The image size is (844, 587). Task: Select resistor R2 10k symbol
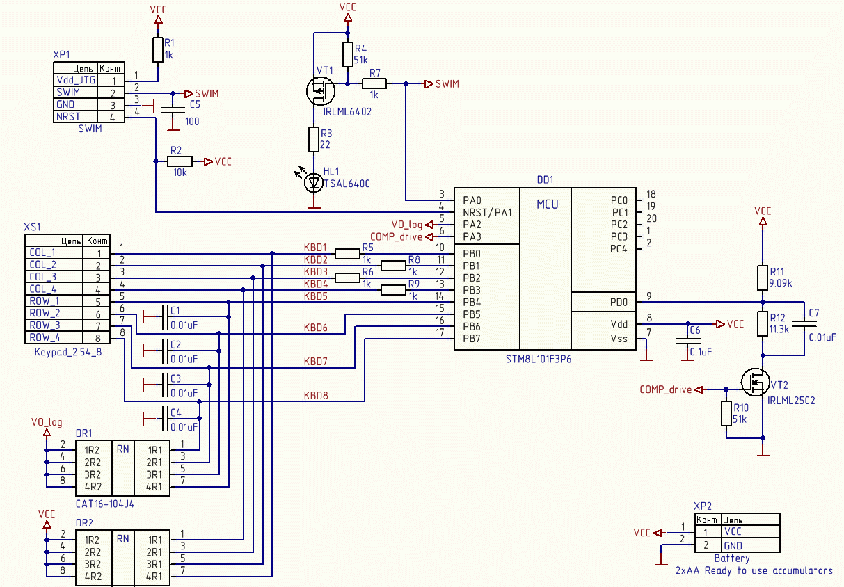coord(180,161)
